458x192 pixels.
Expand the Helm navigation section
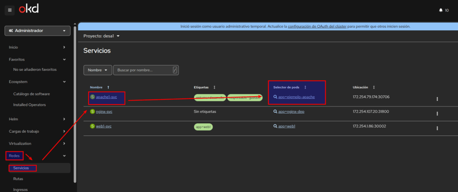pyautogui.click(x=38, y=119)
